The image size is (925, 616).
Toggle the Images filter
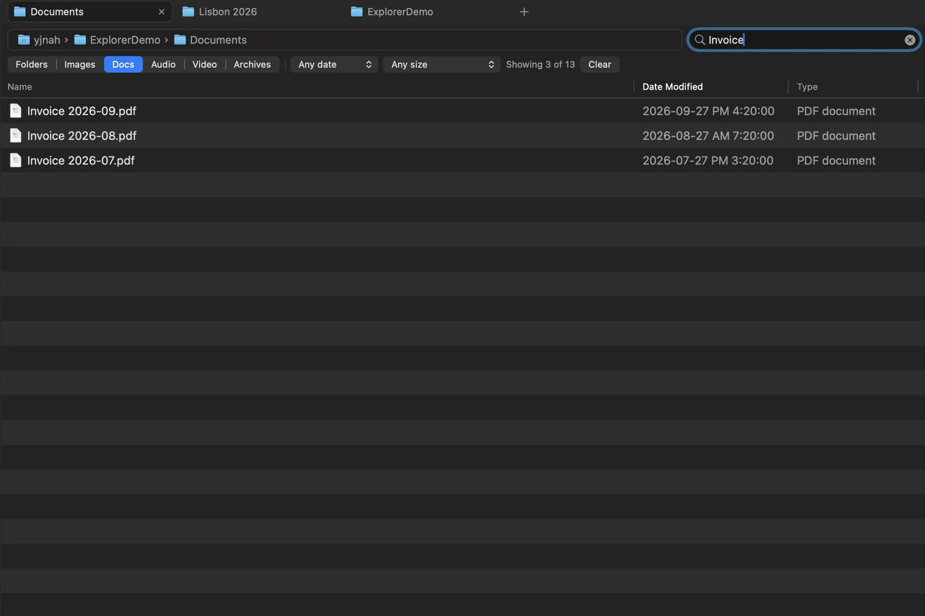tap(80, 64)
